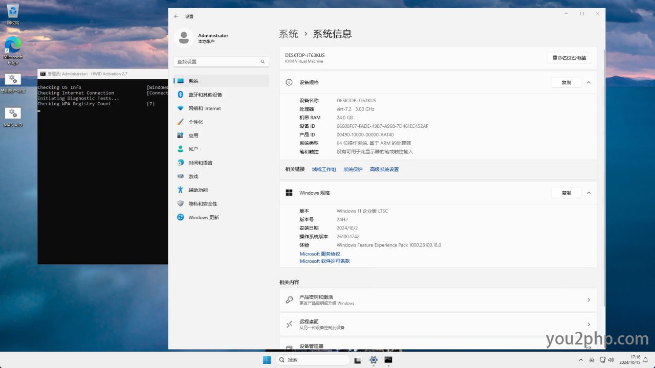Open Windows 更新 in the sidebar
This screenshot has height=368, width=655.
click(221, 217)
